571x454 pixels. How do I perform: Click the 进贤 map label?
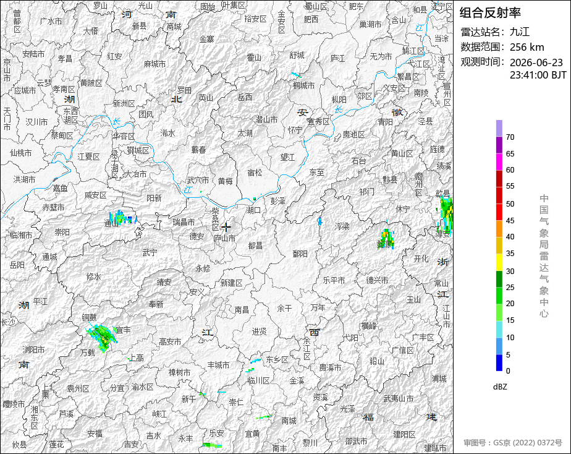tap(259, 331)
